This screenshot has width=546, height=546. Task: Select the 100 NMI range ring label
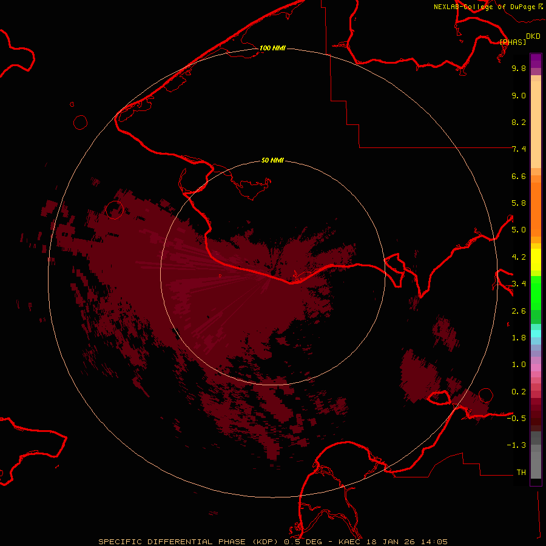(x=272, y=48)
